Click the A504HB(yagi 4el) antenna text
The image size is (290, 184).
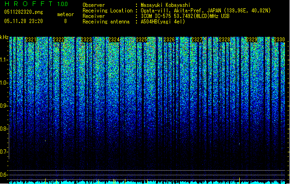[163, 22]
